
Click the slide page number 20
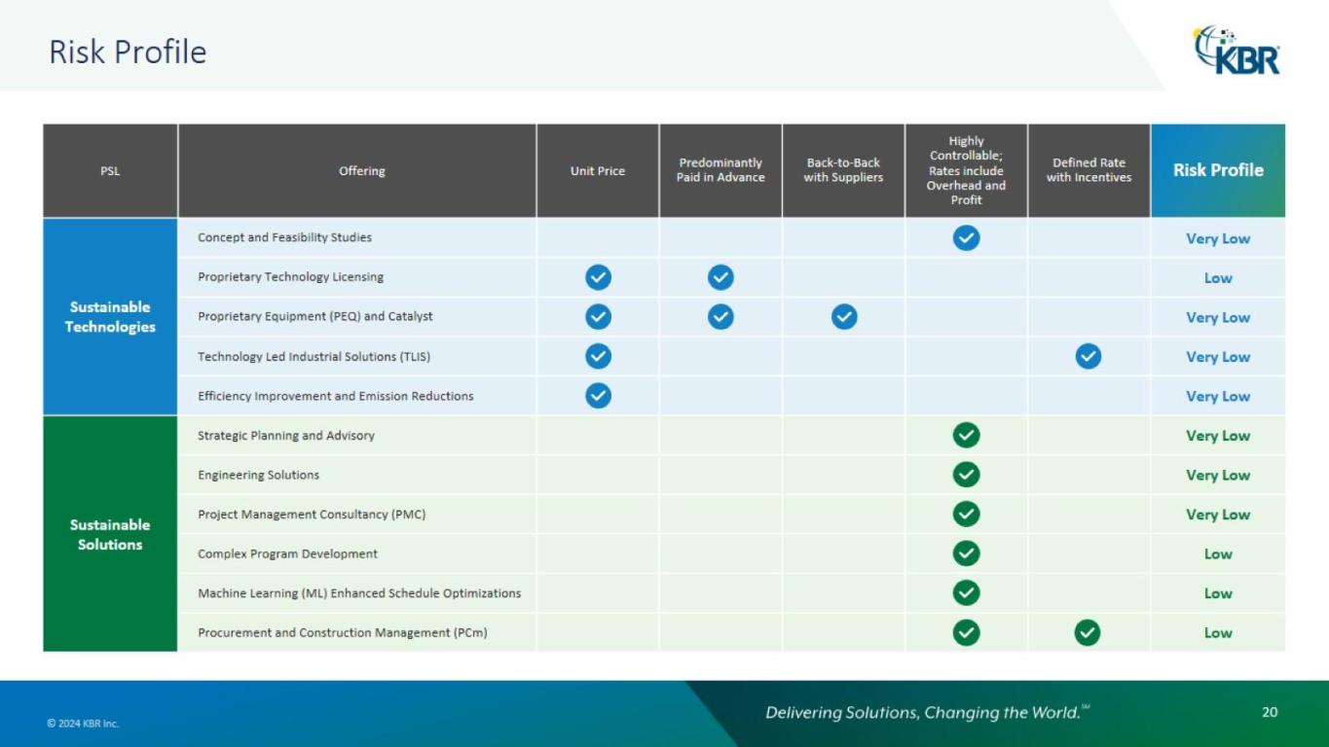[x=1269, y=712]
